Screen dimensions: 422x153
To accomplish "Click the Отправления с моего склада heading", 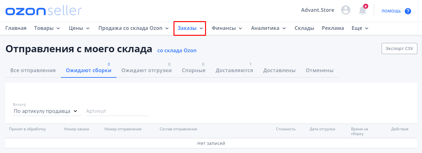I will [79, 49].
